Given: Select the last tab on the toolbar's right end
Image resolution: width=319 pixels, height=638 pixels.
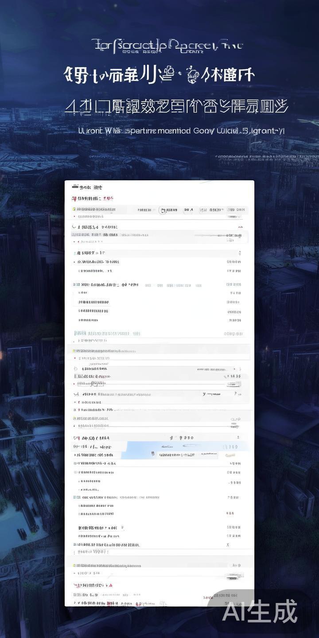Looking at the screenshot, I should (236, 210).
